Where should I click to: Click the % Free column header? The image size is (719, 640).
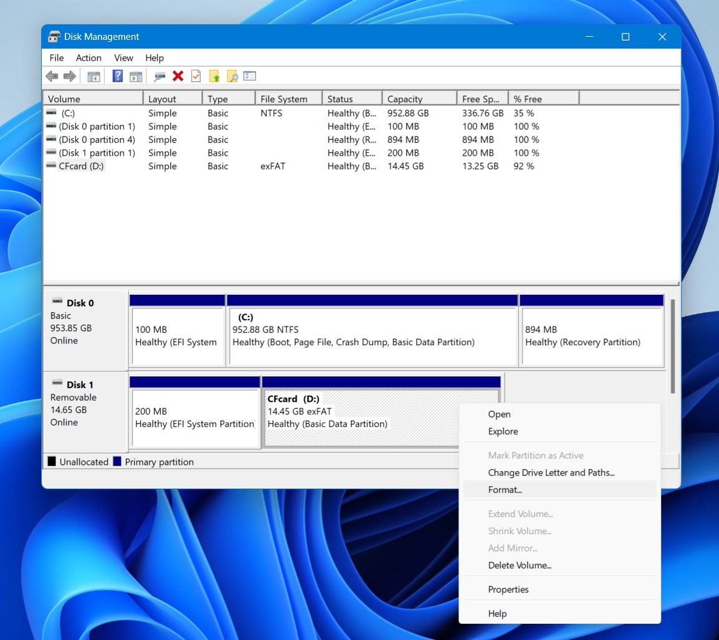point(544,98)
